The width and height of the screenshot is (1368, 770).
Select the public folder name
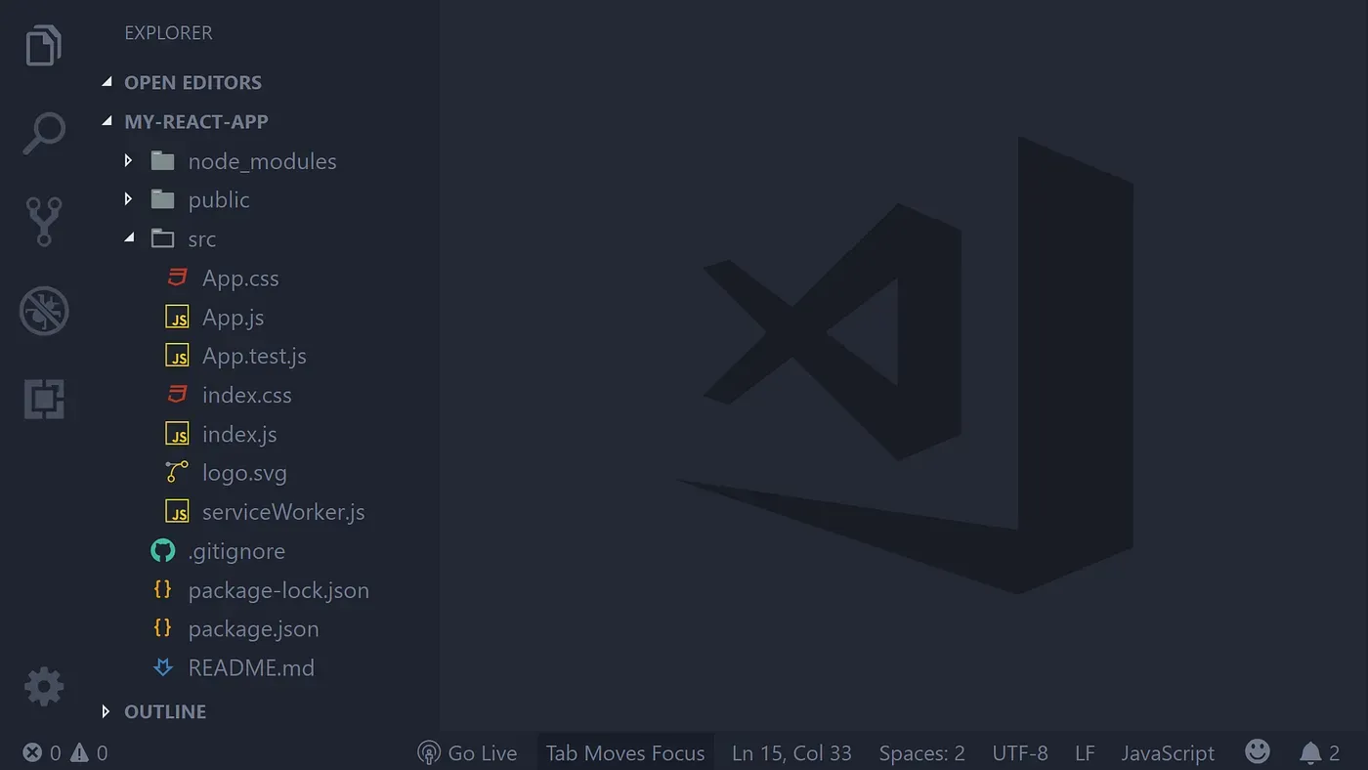[x=219, y=200]
